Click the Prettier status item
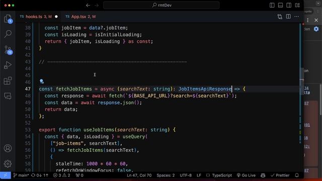This screenshot has width=322, height=181. [x=280, y=175]
